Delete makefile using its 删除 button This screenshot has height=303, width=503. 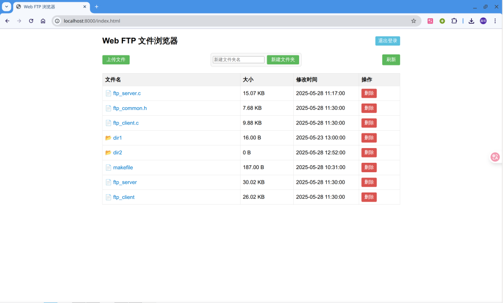[369, 167]
